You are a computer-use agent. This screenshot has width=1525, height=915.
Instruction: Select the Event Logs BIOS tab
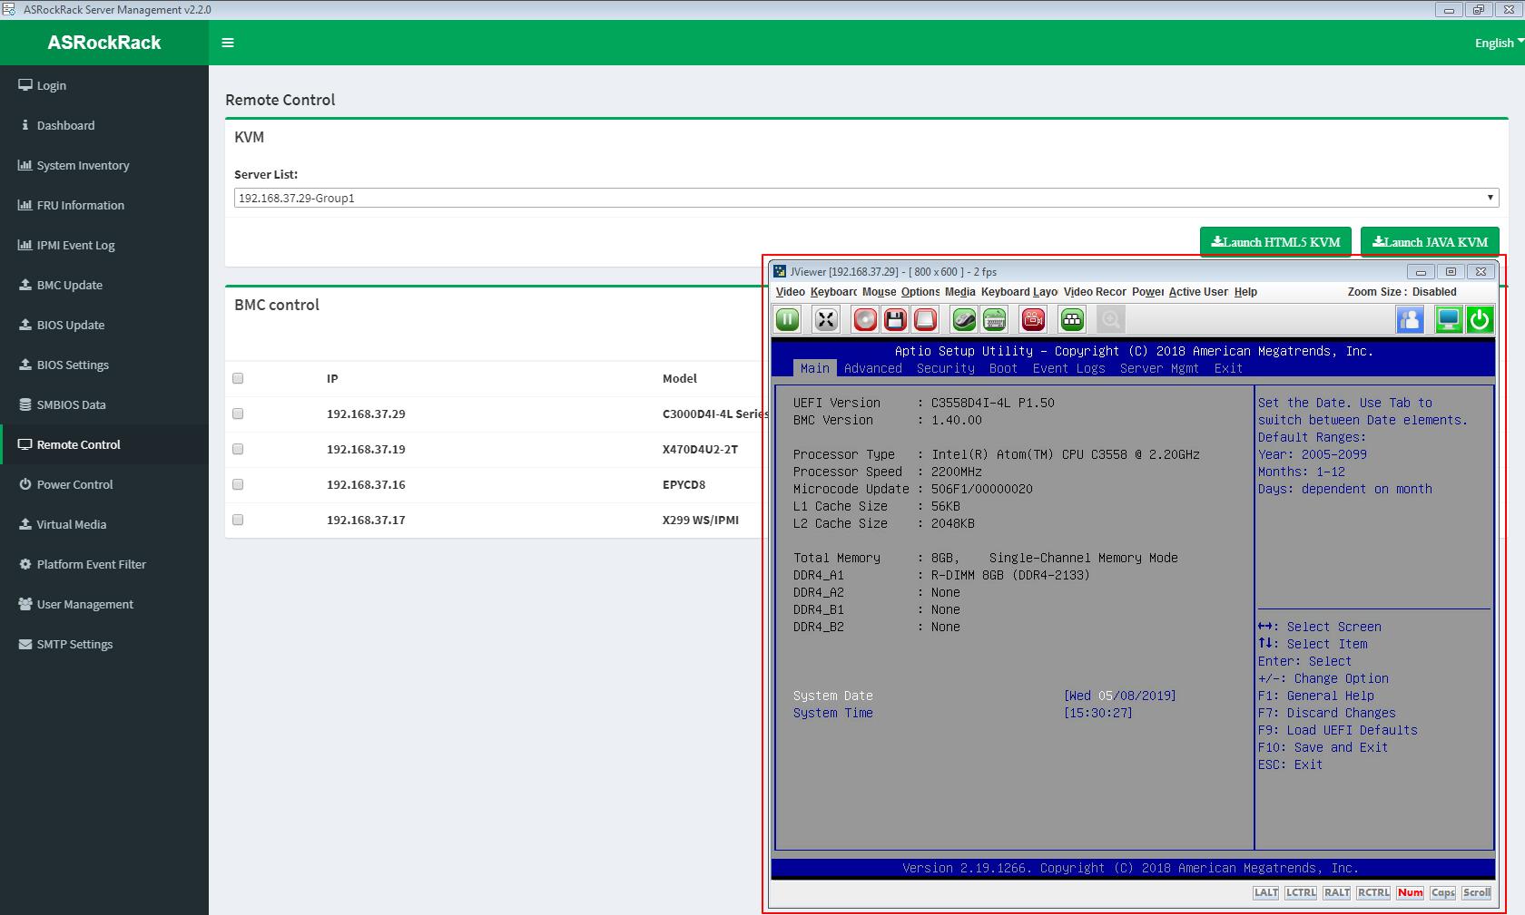[x=1068, y=368]
